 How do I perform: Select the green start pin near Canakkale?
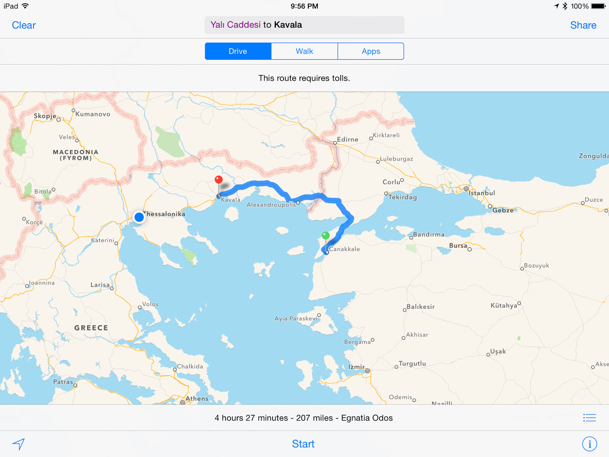point(327,235)
